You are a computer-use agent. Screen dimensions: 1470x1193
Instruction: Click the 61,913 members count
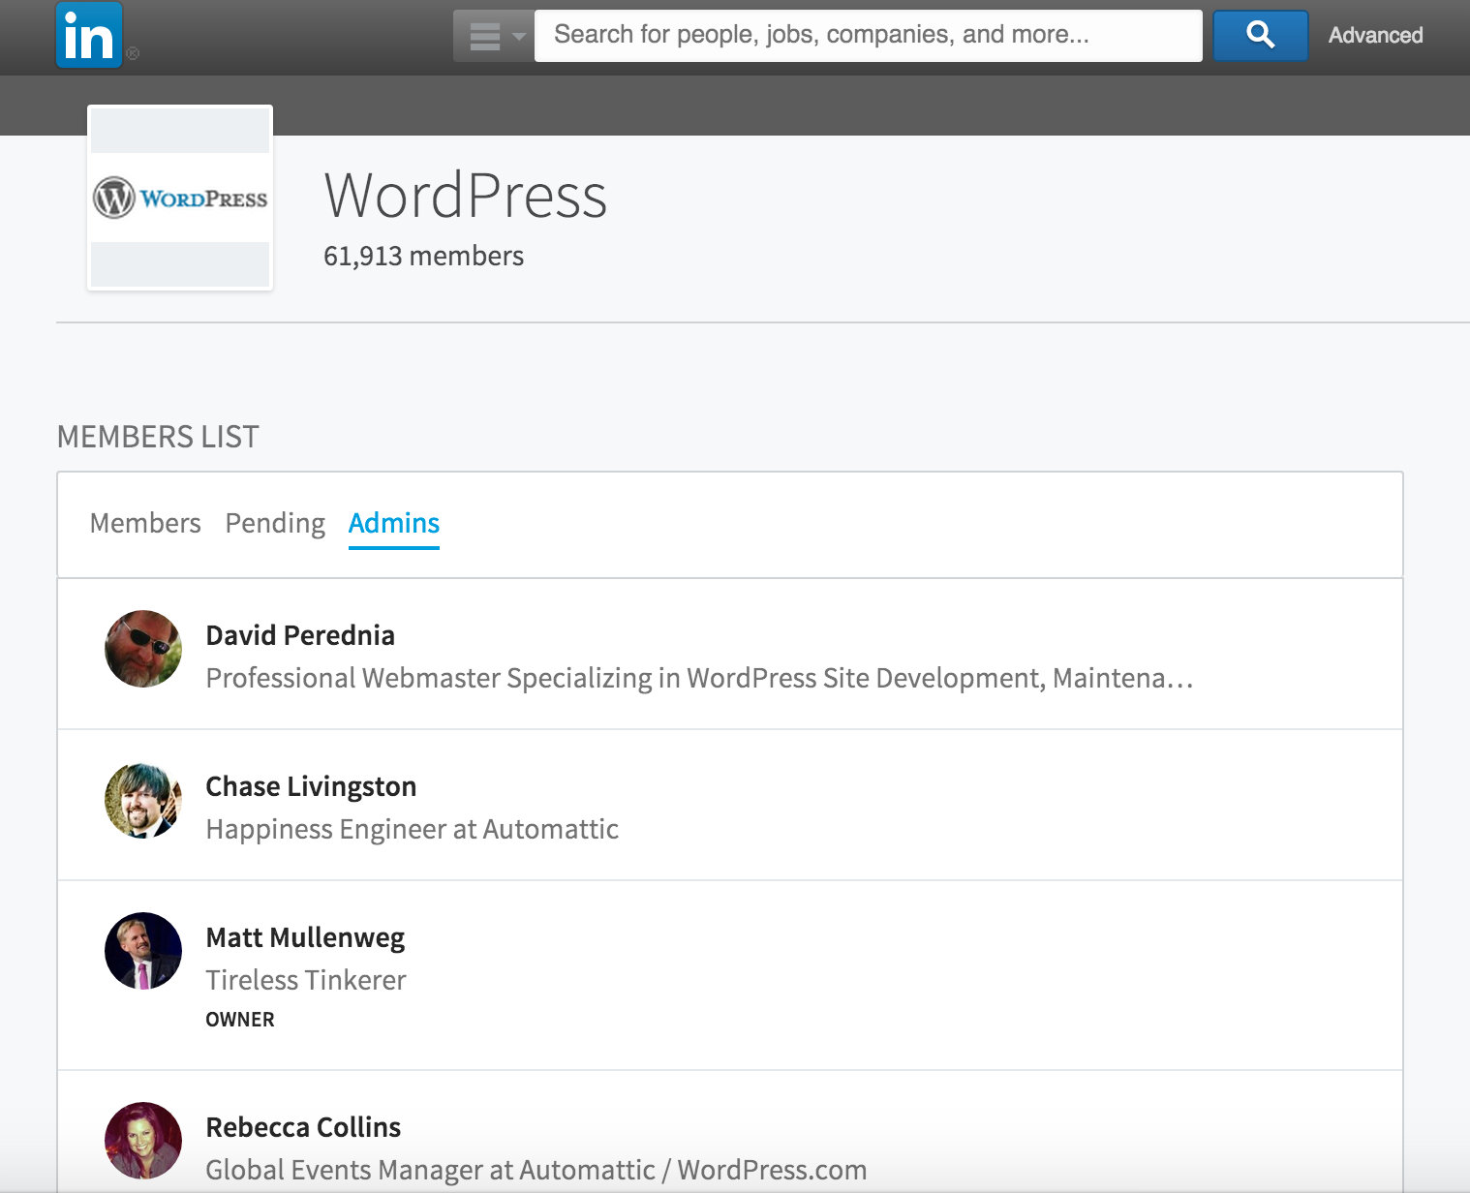coord(423,256)
